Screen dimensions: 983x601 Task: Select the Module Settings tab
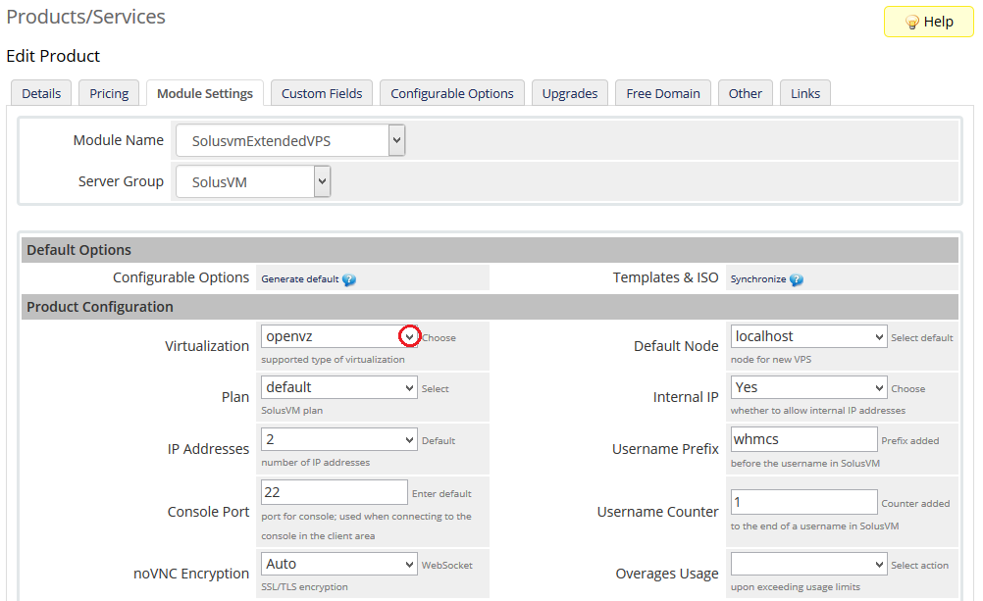point(205,93)
